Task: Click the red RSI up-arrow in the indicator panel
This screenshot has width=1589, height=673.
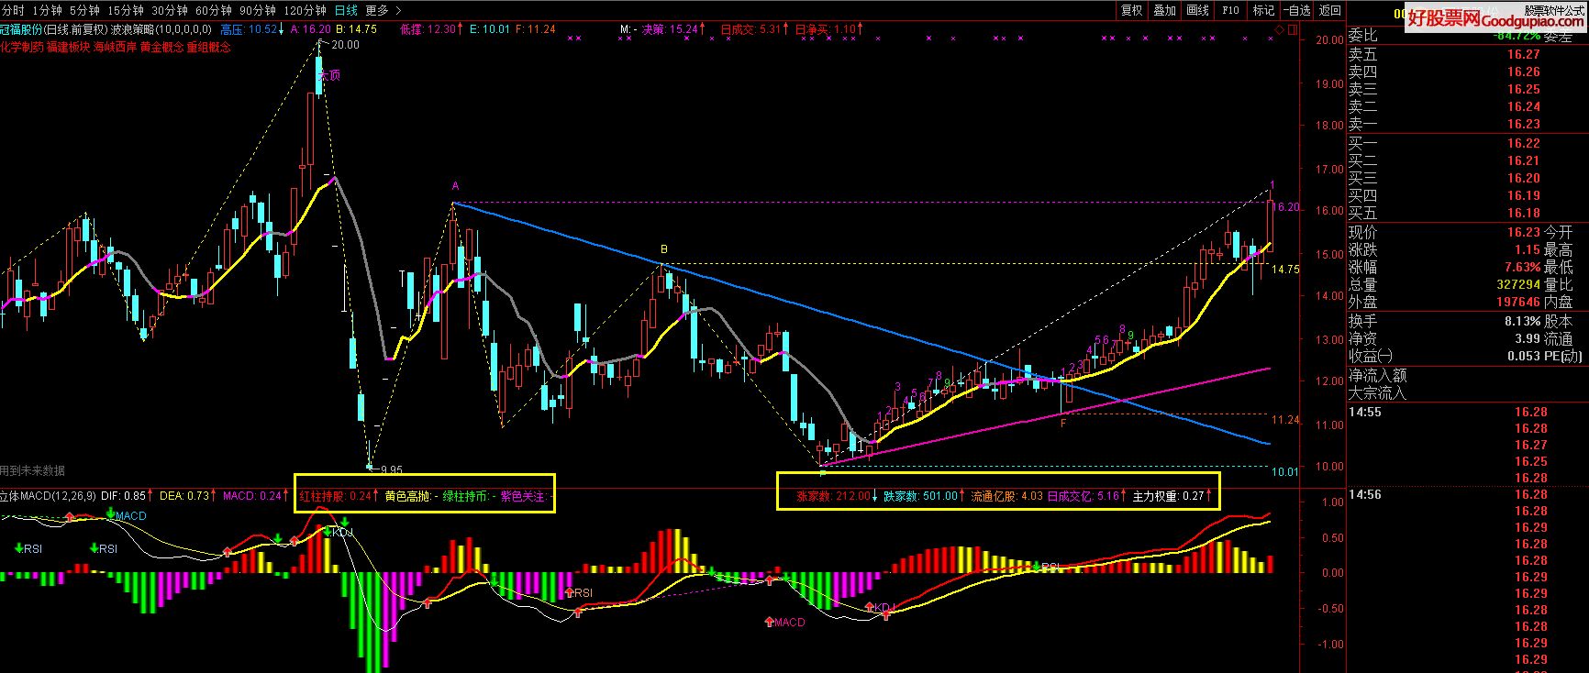Action: [567, 592]
